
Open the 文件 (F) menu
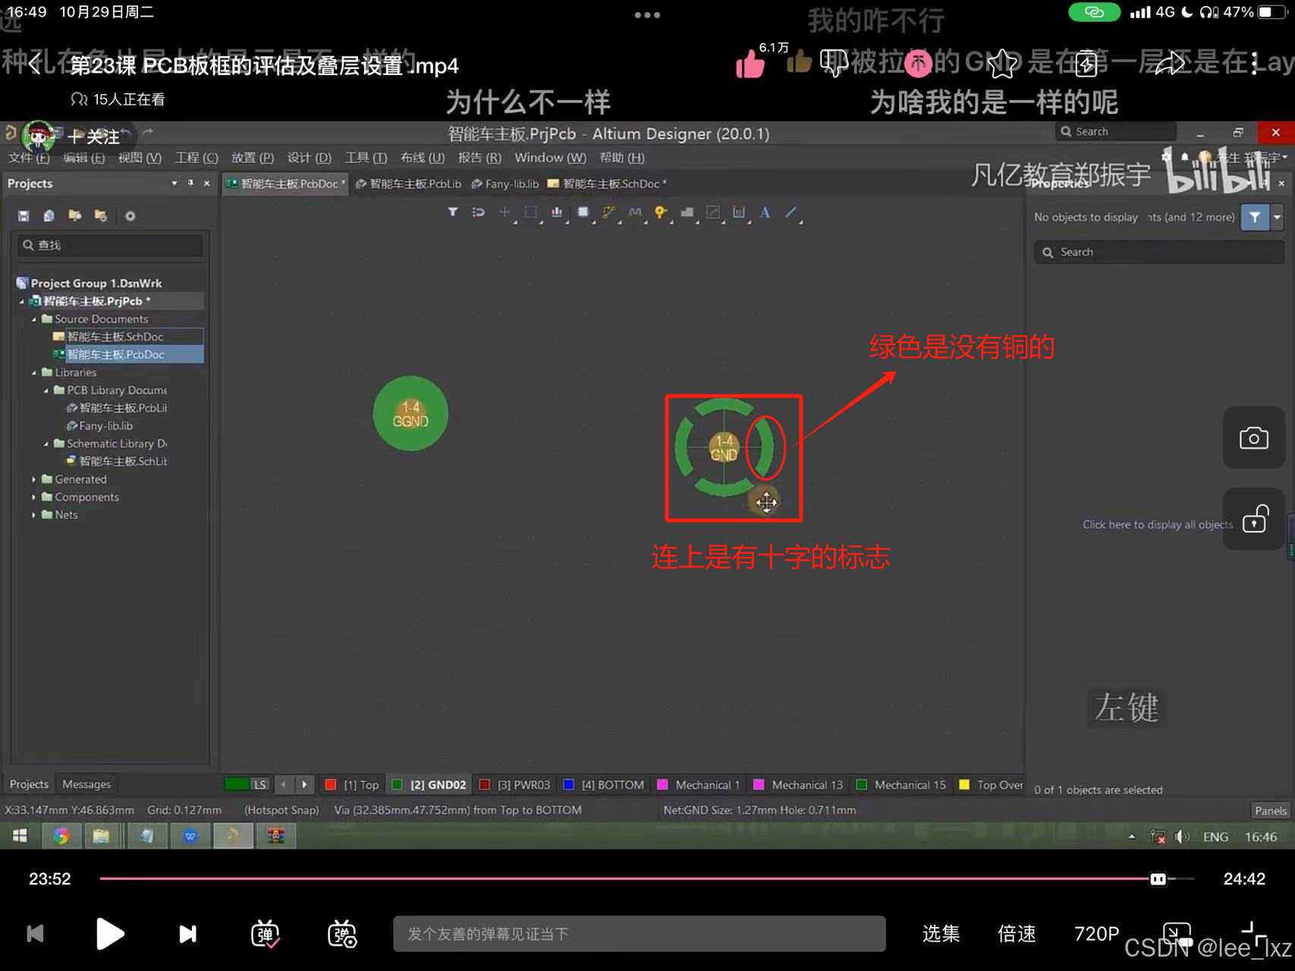(x=29, y=158)
